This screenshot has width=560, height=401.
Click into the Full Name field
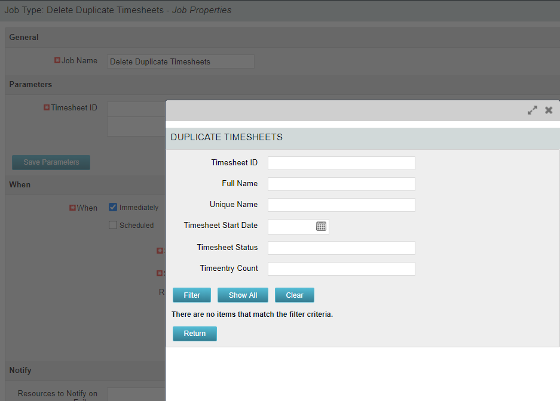click(x=341, y=184)
